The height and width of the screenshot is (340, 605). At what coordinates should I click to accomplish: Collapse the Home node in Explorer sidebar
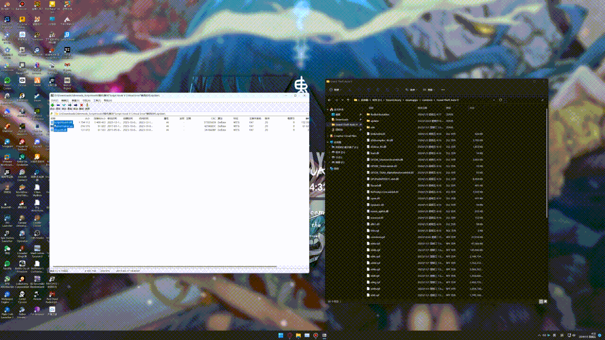coord(328,110)
